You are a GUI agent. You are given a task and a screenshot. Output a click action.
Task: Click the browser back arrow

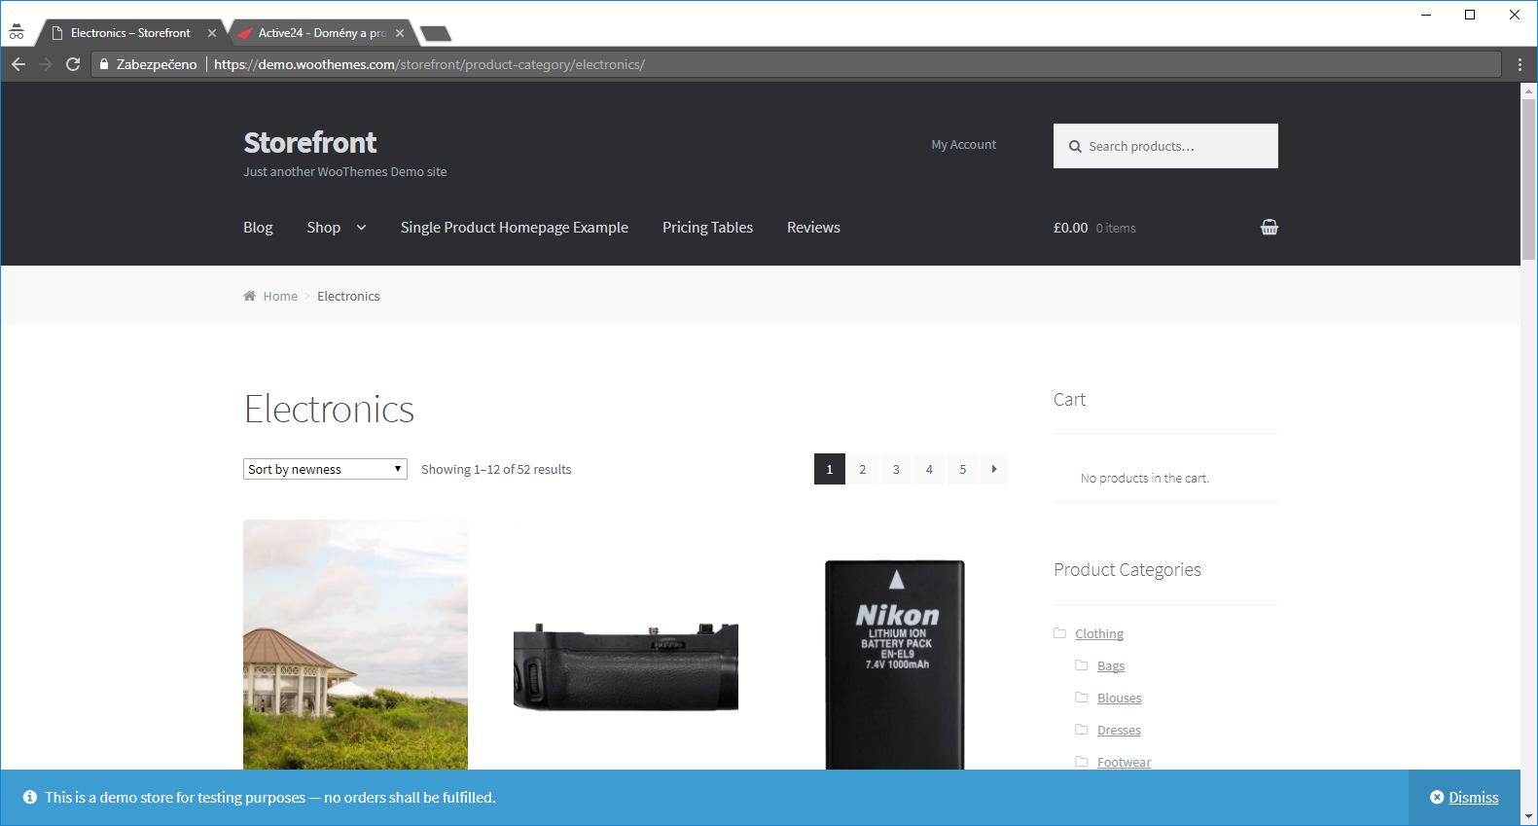click(18, 64)
